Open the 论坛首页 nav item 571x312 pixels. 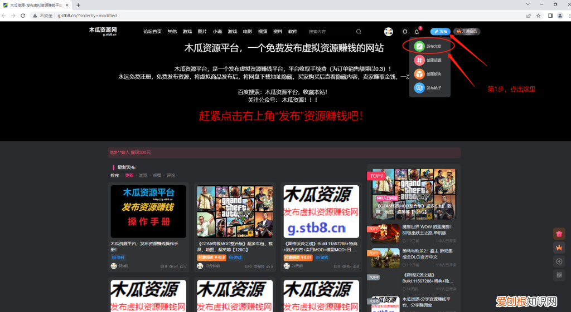click(x=152, y=32)
